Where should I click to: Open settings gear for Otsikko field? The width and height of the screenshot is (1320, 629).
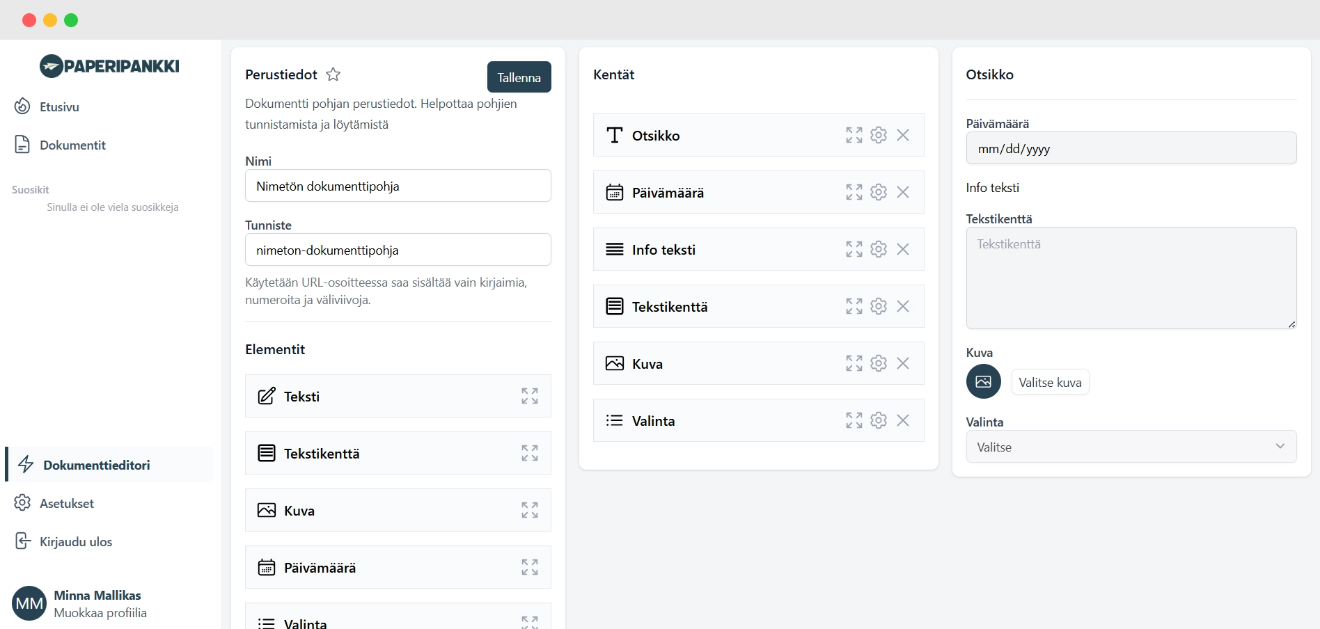[879, 135]
